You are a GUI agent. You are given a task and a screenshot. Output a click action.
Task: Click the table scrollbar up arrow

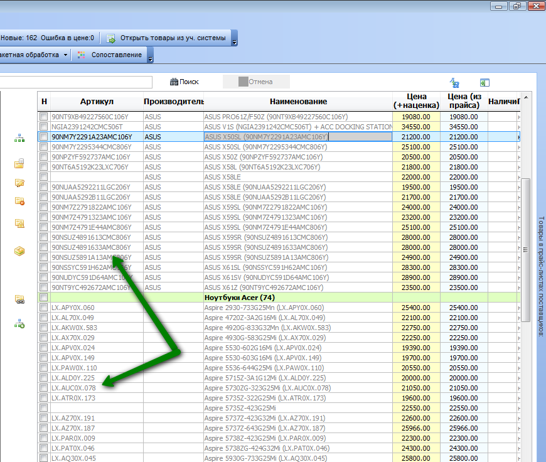(x=526, y=97)
